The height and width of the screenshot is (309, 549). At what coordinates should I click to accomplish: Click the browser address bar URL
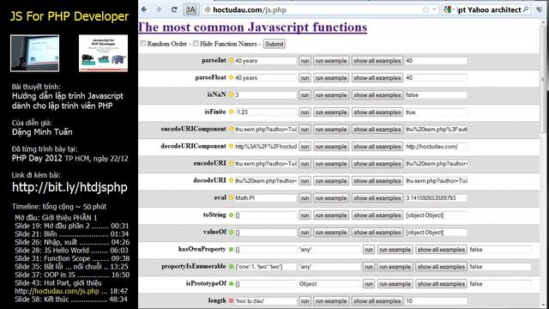250,9
